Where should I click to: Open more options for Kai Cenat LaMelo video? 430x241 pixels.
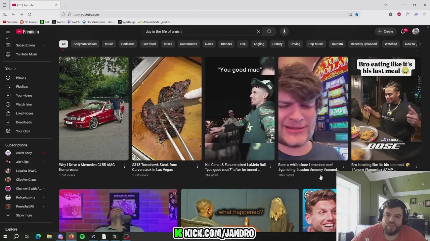tap(270, 166)
